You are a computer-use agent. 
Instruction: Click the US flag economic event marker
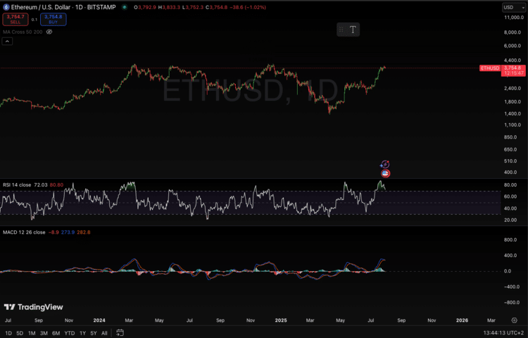386,173
